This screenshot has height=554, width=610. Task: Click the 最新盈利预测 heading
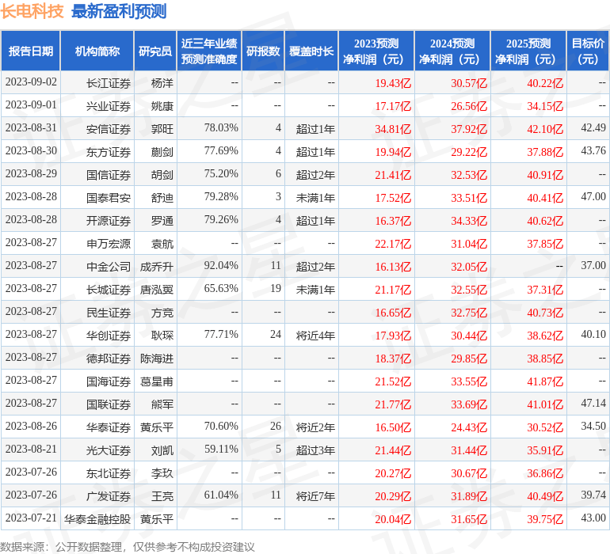point(119,11)
